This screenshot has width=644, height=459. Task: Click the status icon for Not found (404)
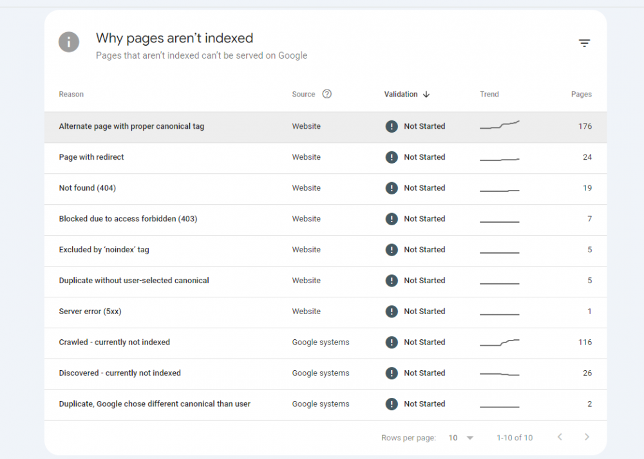coord(392,188)
